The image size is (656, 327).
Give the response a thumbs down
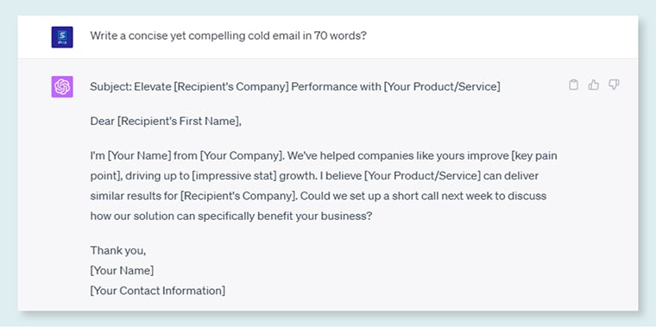click(x=614, y=85)
